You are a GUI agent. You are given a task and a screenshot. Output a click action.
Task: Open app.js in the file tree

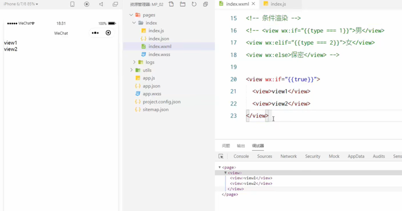click(x=149, y=78)
